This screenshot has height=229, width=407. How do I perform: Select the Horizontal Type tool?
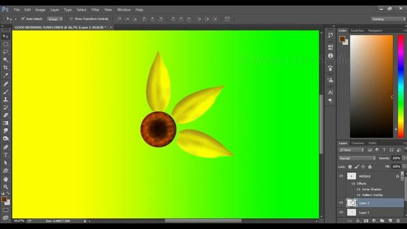(x=6, y=155)
